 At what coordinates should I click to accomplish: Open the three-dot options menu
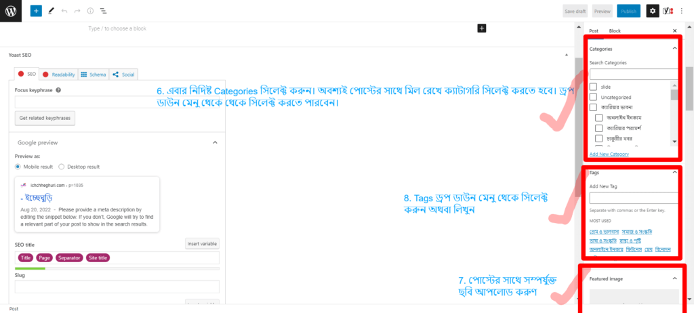(x=681, y=11)
